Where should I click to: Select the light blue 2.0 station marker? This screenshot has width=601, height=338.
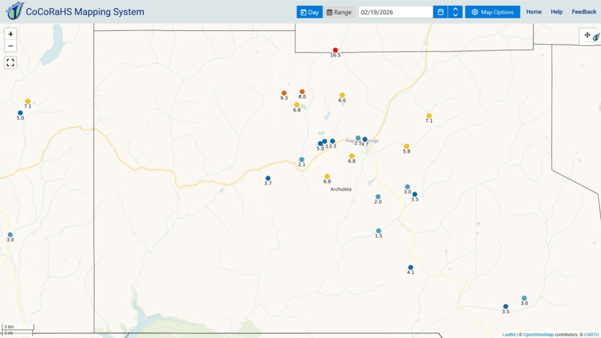click(378, 197)
